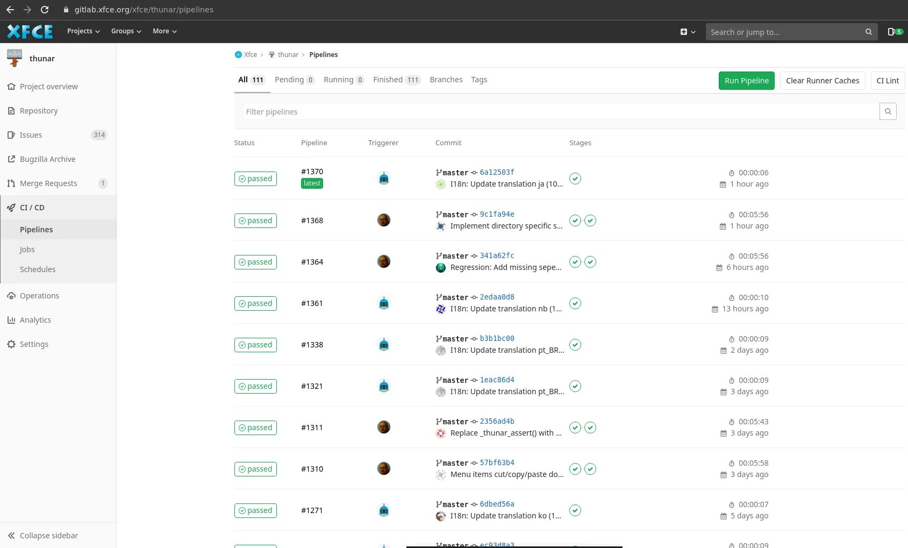Open issues counter icon in top bar
This screenshot has height=548, width=908.
(x=895, y=32)
